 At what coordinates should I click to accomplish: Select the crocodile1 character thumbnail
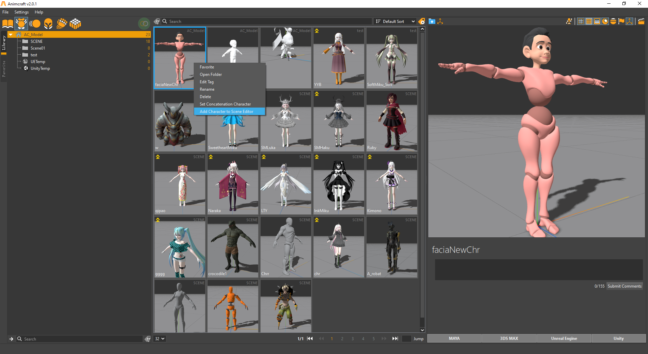[233, 247]
